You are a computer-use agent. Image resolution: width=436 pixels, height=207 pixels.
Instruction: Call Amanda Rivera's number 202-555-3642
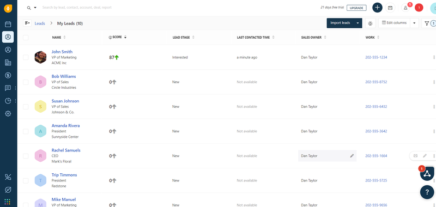tap(376, 131)
